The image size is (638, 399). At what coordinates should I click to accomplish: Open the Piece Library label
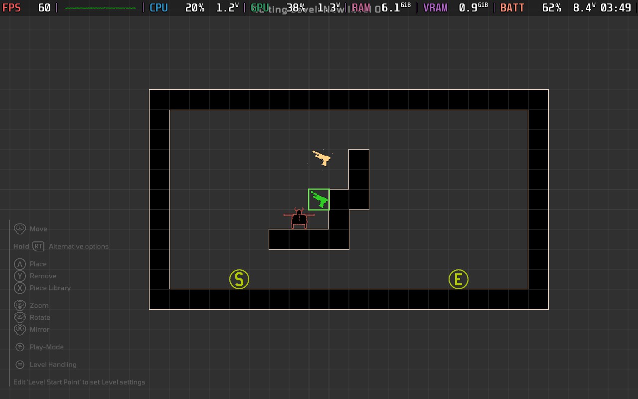[x=50, y=288]
